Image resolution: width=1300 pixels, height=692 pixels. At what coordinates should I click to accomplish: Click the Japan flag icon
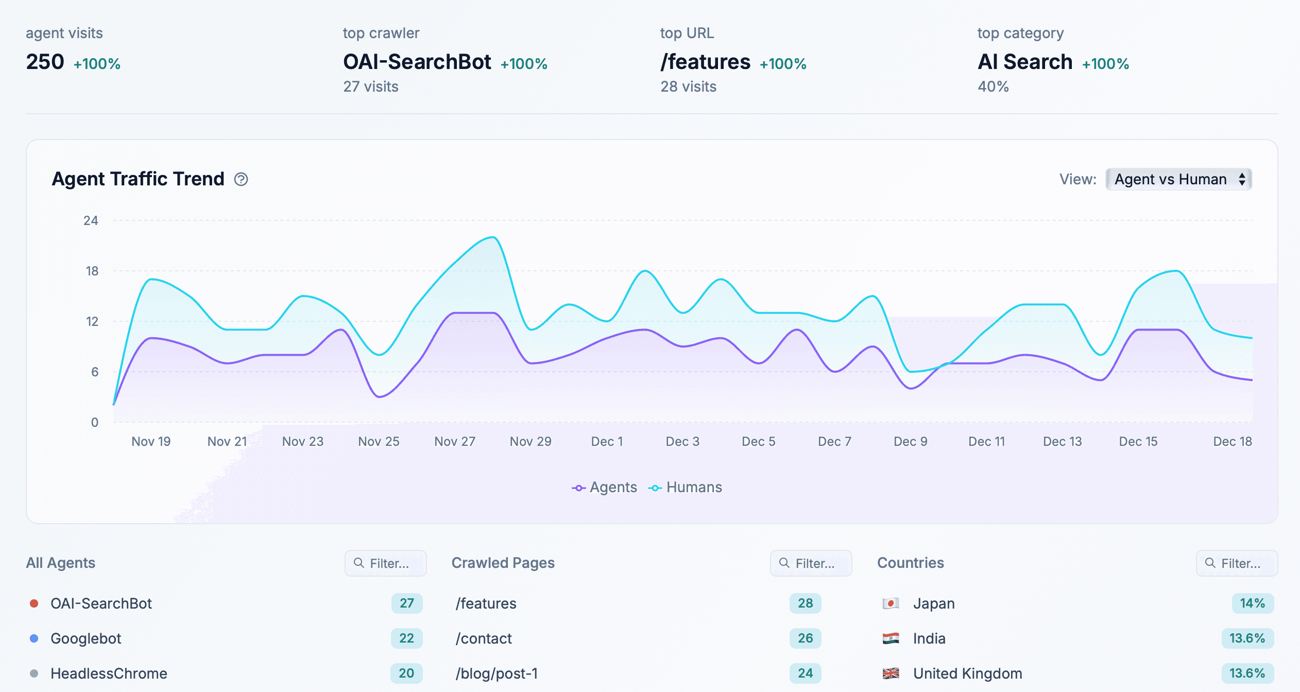tap(891, 603)
